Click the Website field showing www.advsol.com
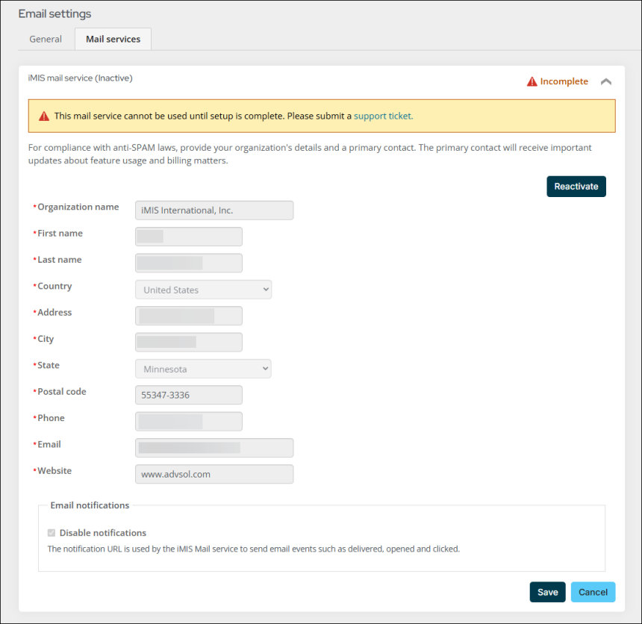 (214, 474)
